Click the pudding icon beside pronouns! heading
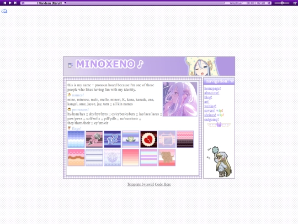 pos(69,110)
